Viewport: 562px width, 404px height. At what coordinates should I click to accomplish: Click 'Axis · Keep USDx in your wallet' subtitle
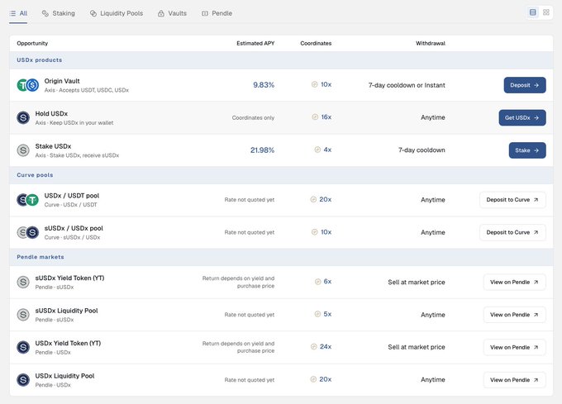[x=74, y=123]
